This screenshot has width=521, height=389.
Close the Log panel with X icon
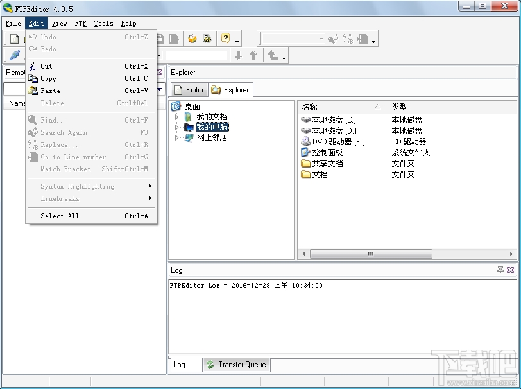[x=510, y=270]
